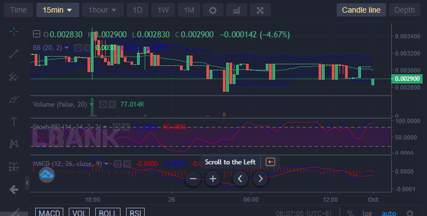Click the price change -0.000142 (-4.67%)

point(255,35)
